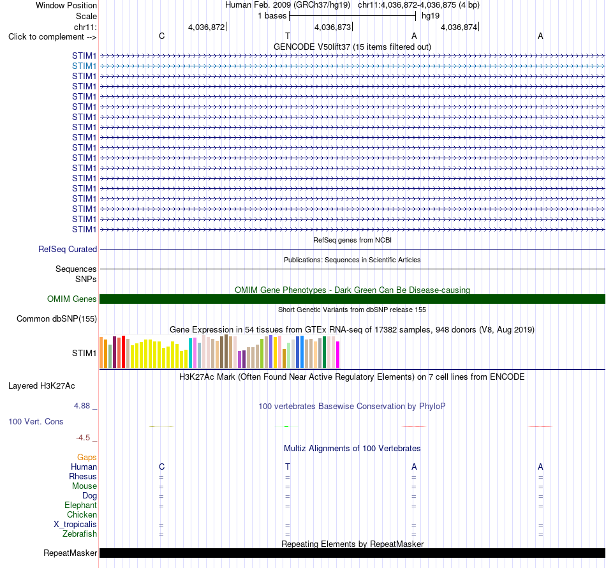The height and width of the screenshot is (568, 606).
Task: Click base C in the Human alignment row
Action: [x=162, y=467]
